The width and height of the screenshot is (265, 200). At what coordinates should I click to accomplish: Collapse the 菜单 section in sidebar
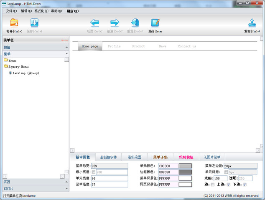(36, 54)
